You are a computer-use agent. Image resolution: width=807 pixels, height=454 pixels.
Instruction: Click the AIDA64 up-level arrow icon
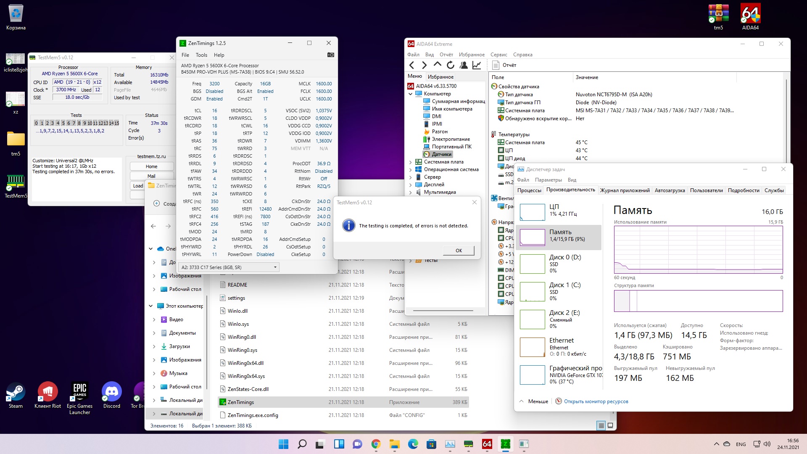click(437, 65)
